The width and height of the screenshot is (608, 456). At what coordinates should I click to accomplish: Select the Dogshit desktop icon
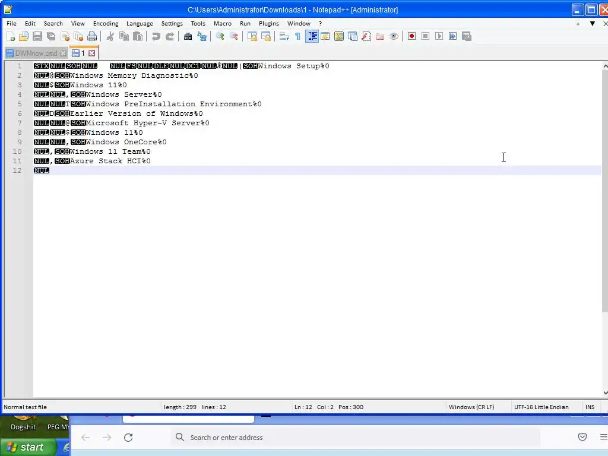coord(23,423)
